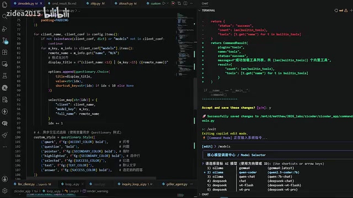
Task: Click the warning triangle icon in the terminal header
Action: point(346,10)
